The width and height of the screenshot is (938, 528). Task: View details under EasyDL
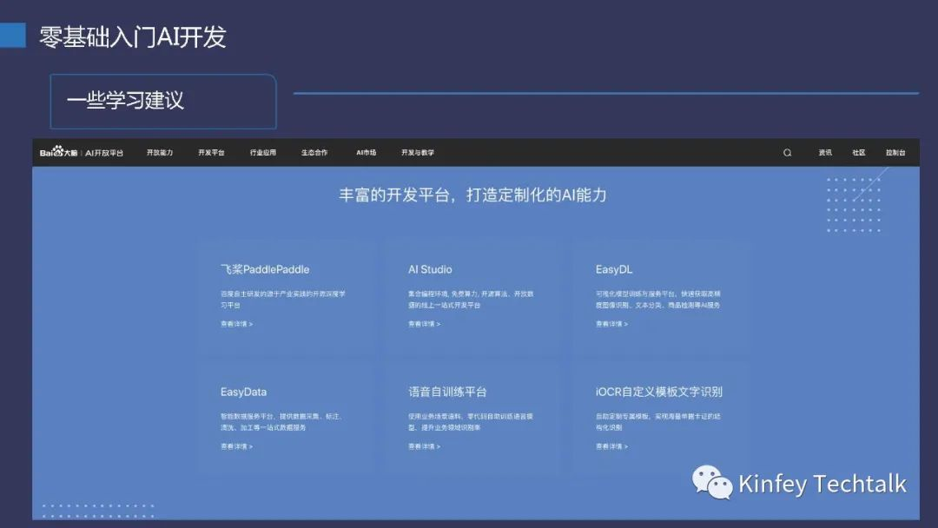(x=611, y=324)
